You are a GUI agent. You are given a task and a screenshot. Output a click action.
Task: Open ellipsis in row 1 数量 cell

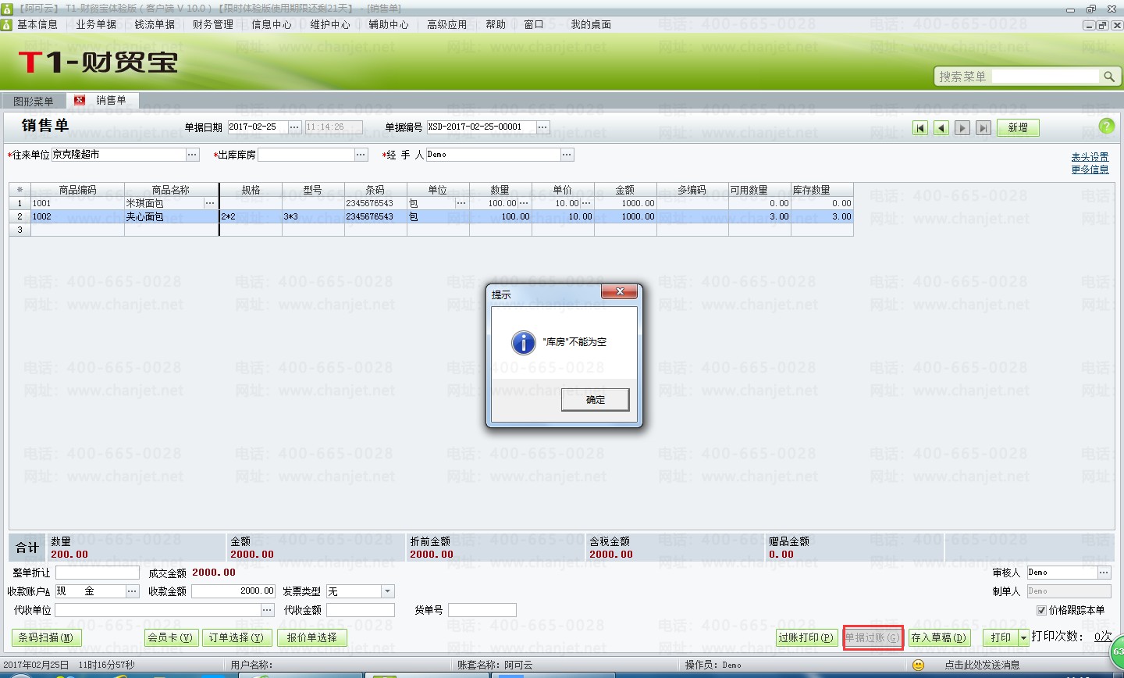click(524, 203)
